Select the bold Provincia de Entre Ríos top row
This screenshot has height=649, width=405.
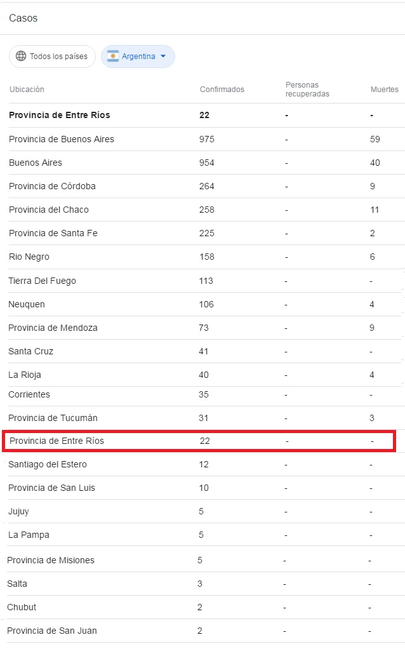click(x=60, y=115)
